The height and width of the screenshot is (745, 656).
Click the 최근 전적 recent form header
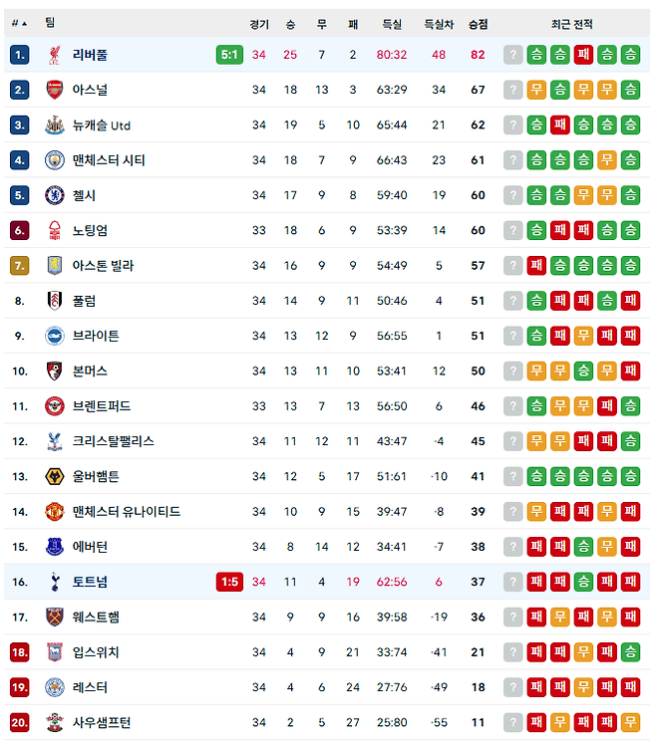[572, 24]
